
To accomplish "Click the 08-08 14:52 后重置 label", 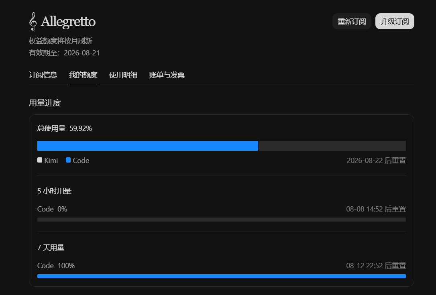I will [x=376, y=209].
